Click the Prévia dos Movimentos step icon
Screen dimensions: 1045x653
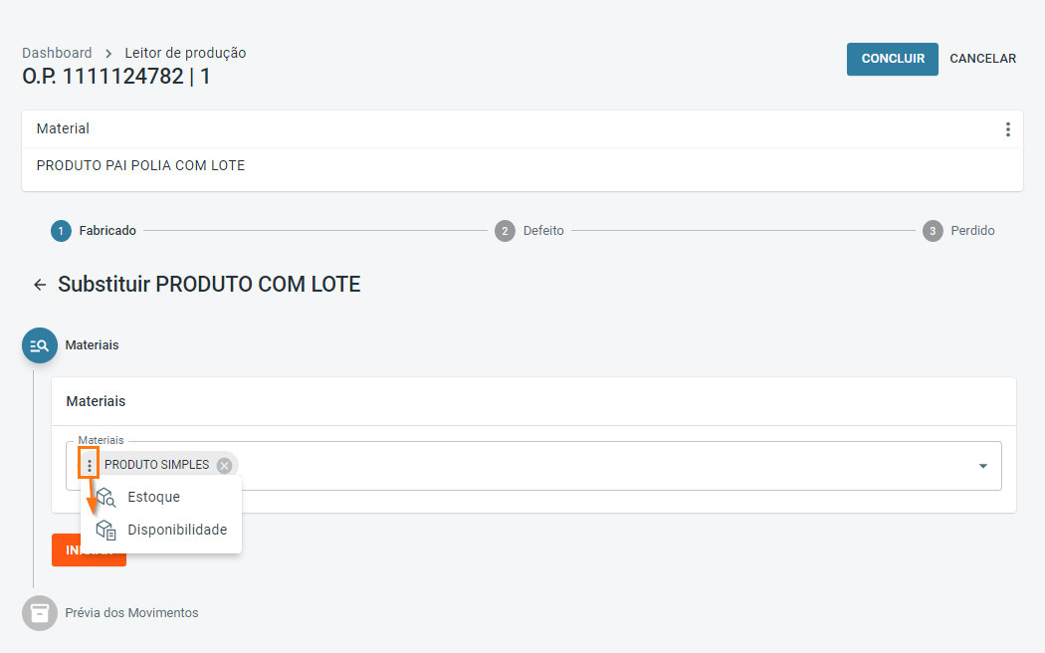click(x=40, y=613)
